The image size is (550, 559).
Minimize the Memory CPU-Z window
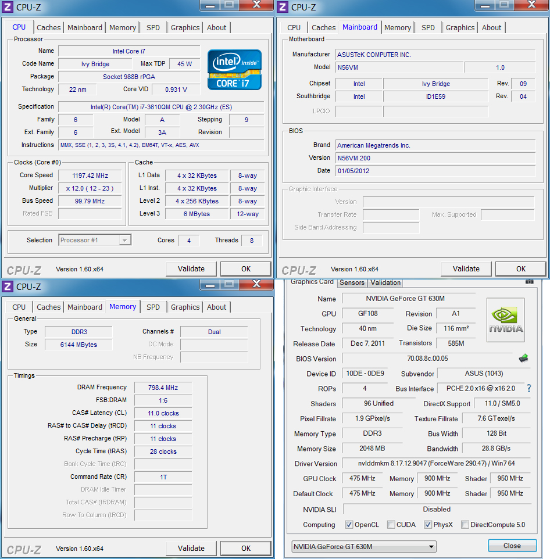[x=210, y=285]
